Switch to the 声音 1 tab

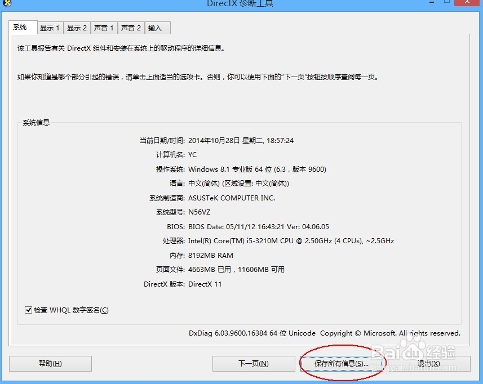pyautogui.click(x=104, y=28)
